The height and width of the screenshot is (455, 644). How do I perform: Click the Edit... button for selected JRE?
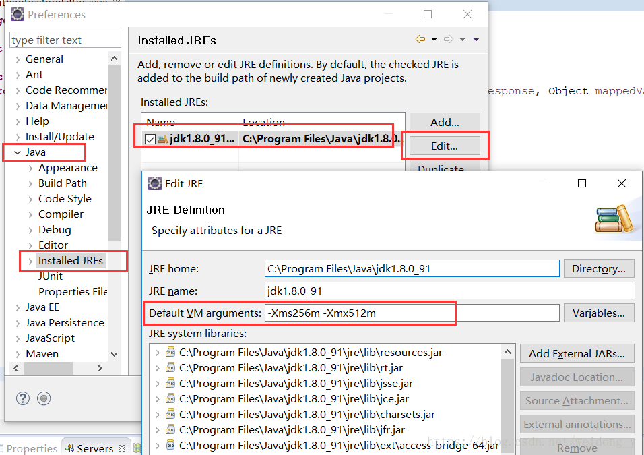[445, 146]
